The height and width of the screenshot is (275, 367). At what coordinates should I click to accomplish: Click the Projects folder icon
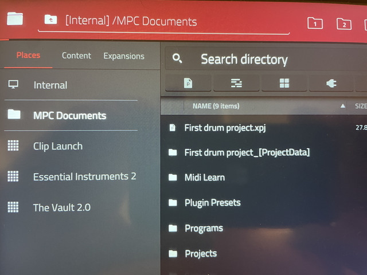[x=173, y=253]
